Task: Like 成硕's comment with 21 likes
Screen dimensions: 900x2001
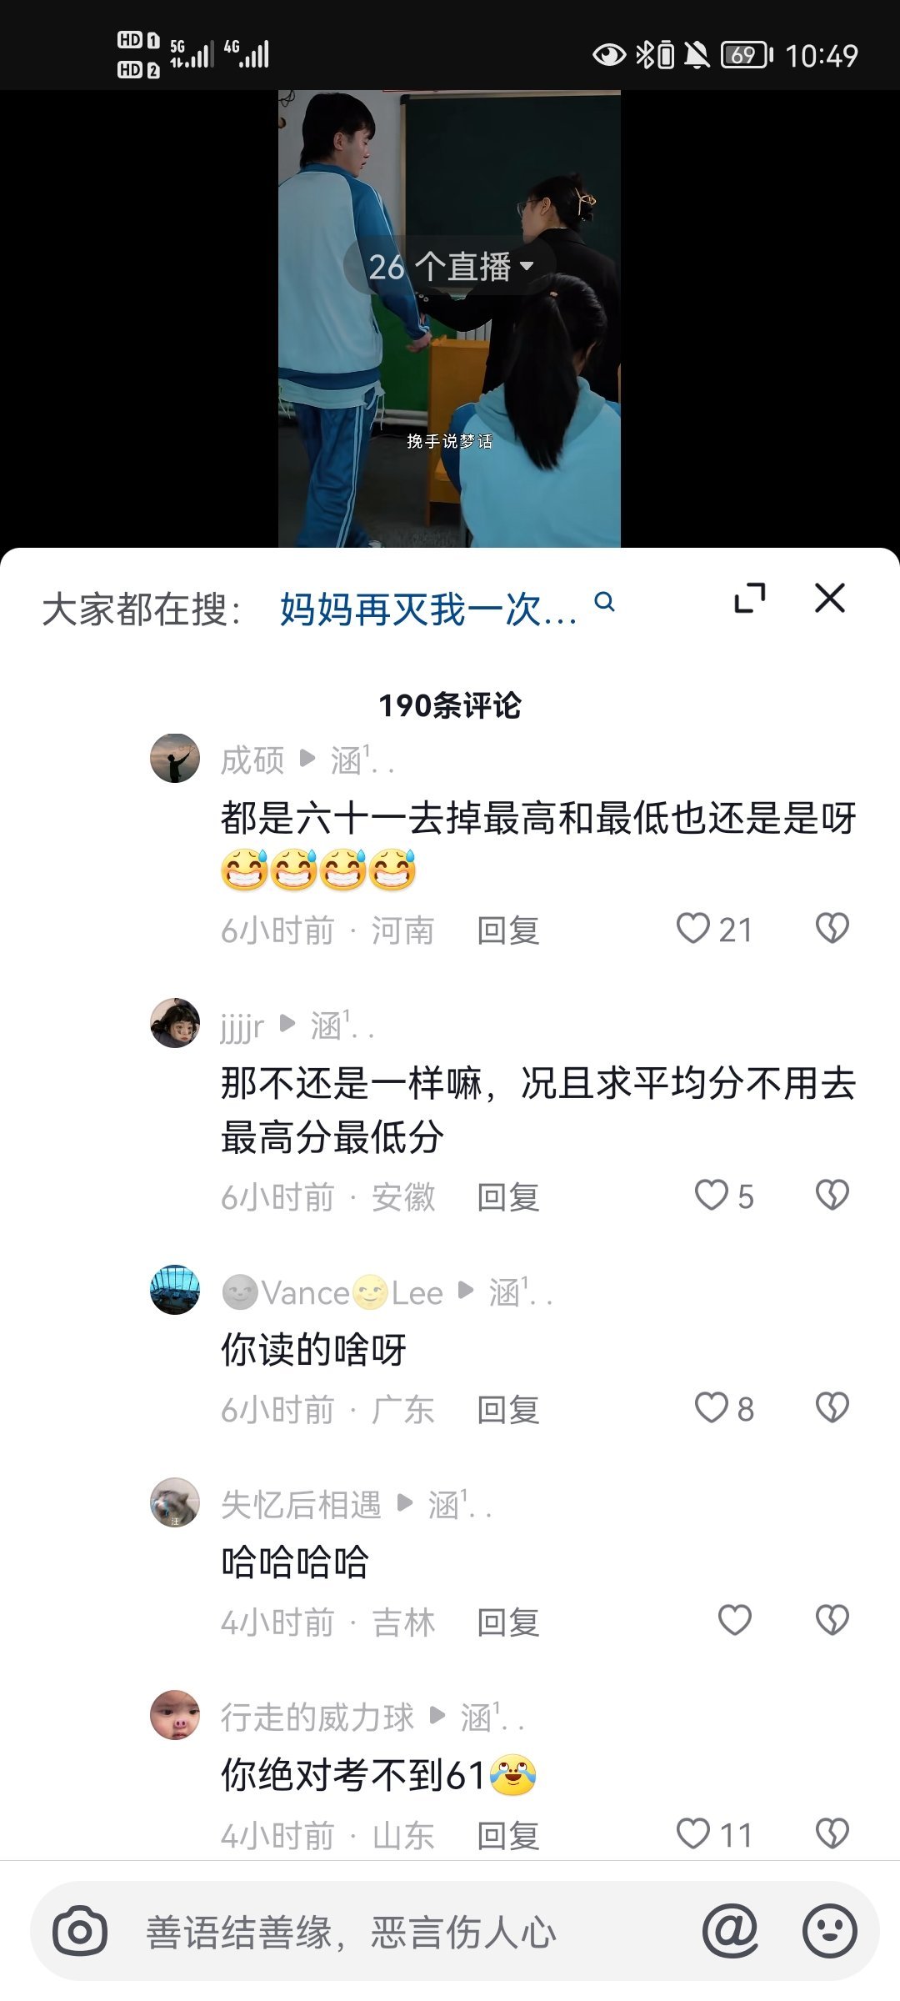Action: [714, 929]
